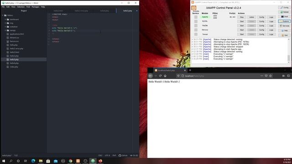Click the Firefox back arrow button
The height and width of the screenshot is (164, 292).
[x=151, y=76]
